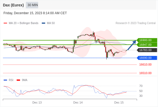Click the 16783.00 current price tag
The width and height of the screenshot is (158, 107).
point(147,50)
